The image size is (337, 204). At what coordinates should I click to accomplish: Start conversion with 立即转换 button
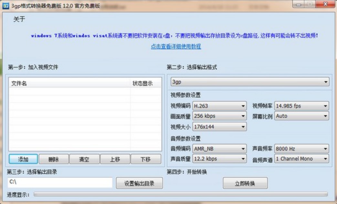pos(245,183)
